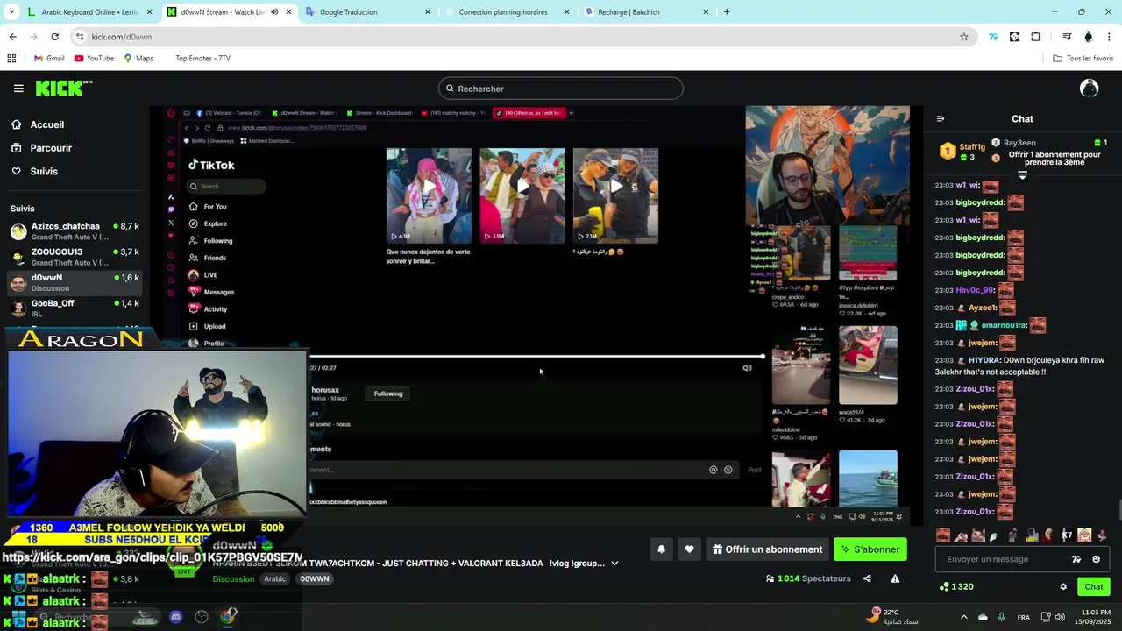The height and width of the screenshot is (631, 1122).
Task: Click the Discussion category link
Action: click(233, 579)
